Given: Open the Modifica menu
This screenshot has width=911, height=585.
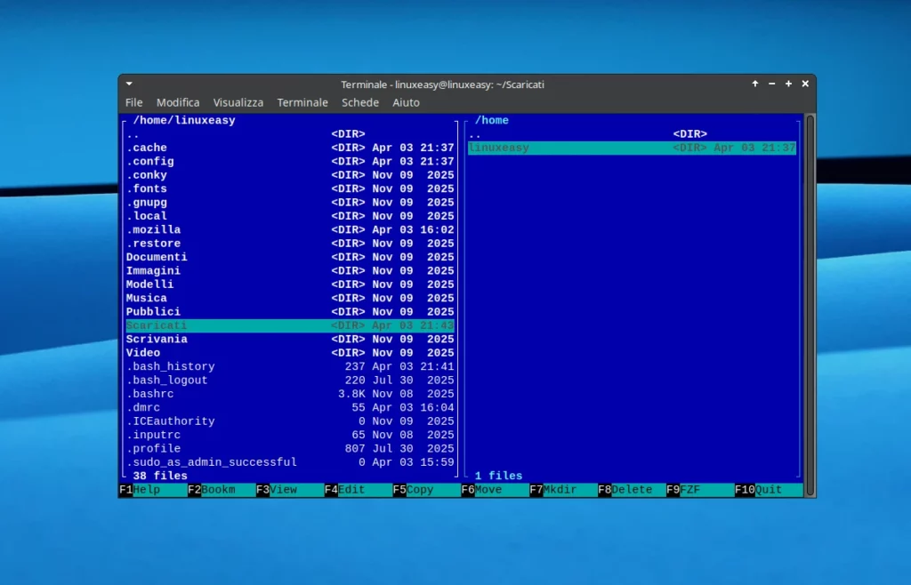Looking at the screenshot, I should click(x=178, y=102).
